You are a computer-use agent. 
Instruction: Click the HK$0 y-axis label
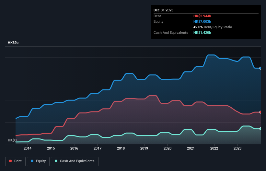(12, 140)
